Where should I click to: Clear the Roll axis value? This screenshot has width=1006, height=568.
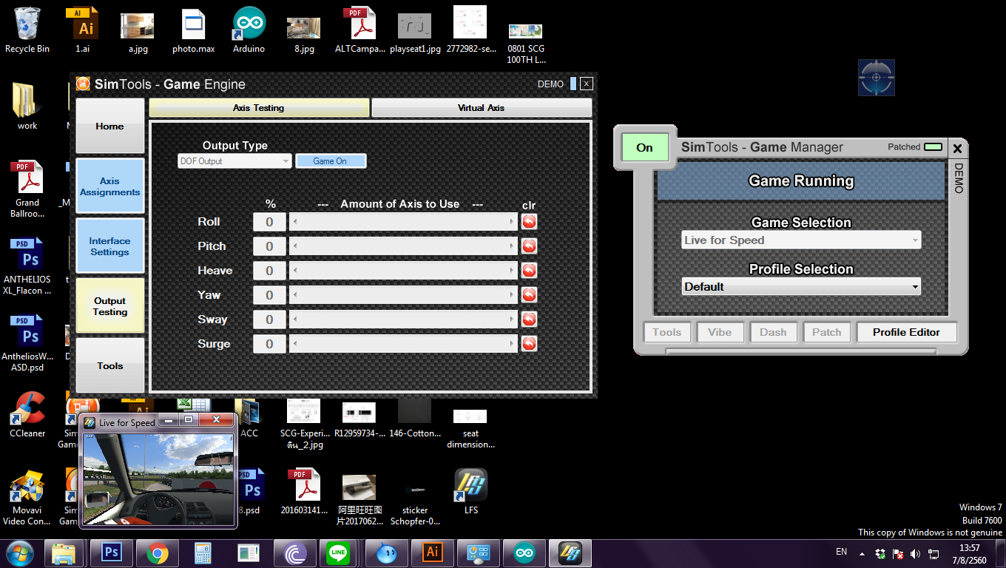click(x=529, y=222)
